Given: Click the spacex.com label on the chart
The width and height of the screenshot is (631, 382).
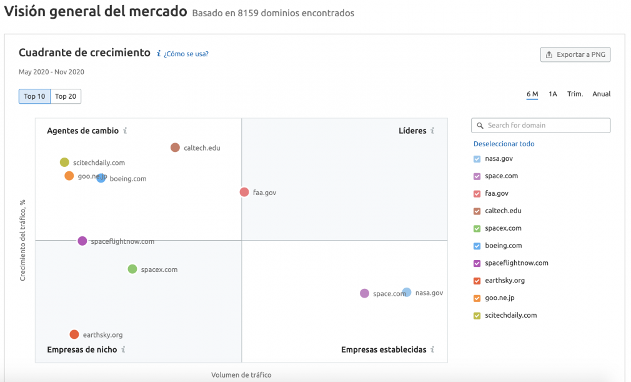Looking at the screenshot, I should tap(159, 269).
